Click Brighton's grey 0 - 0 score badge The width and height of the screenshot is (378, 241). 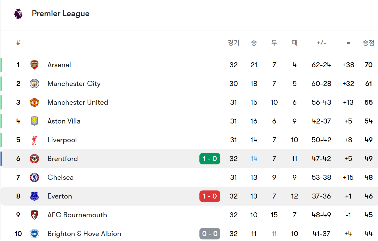coord(210,234)
